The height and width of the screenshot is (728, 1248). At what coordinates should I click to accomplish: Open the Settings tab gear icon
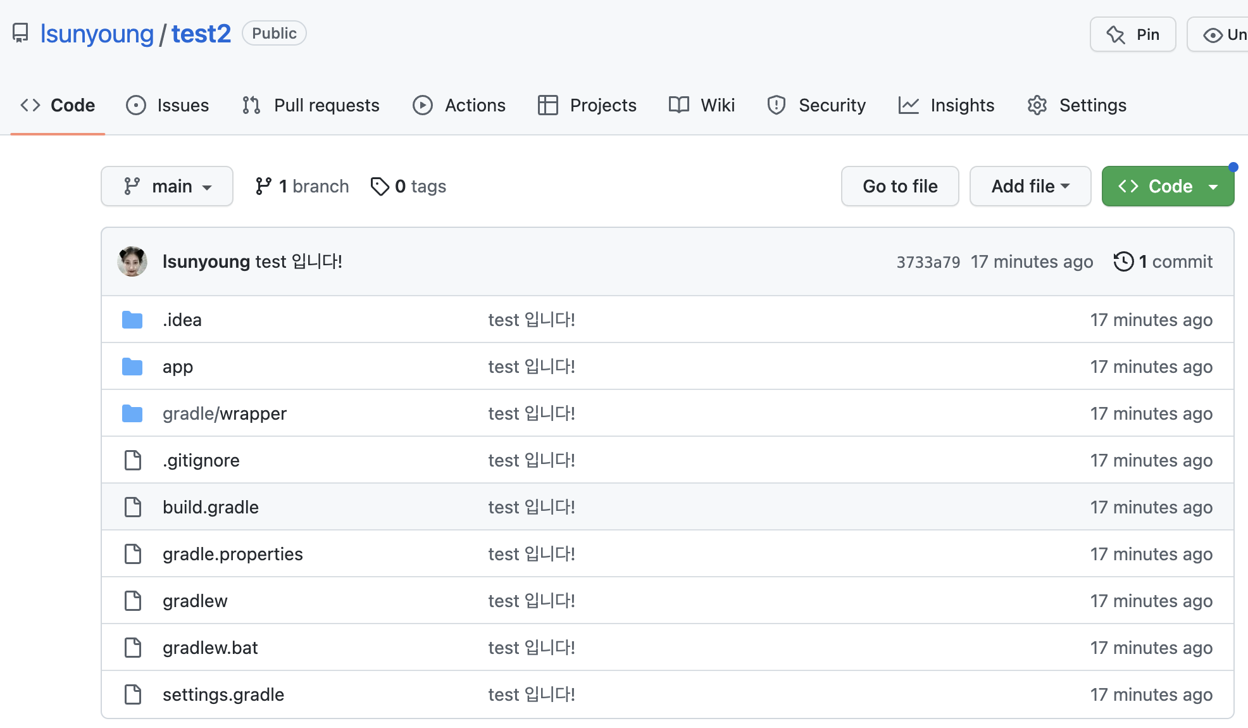click(x=1037, y=105)
